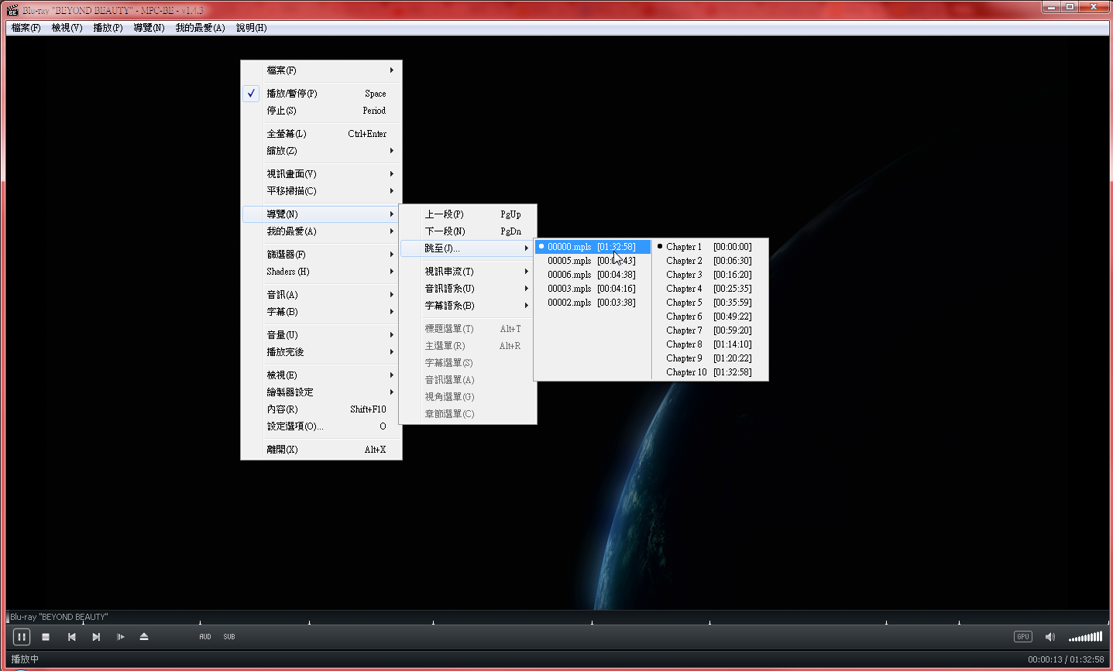Click the GPU indicator icon
This screenshot has height=671, width=1113.
click(x=1023, y=637)
